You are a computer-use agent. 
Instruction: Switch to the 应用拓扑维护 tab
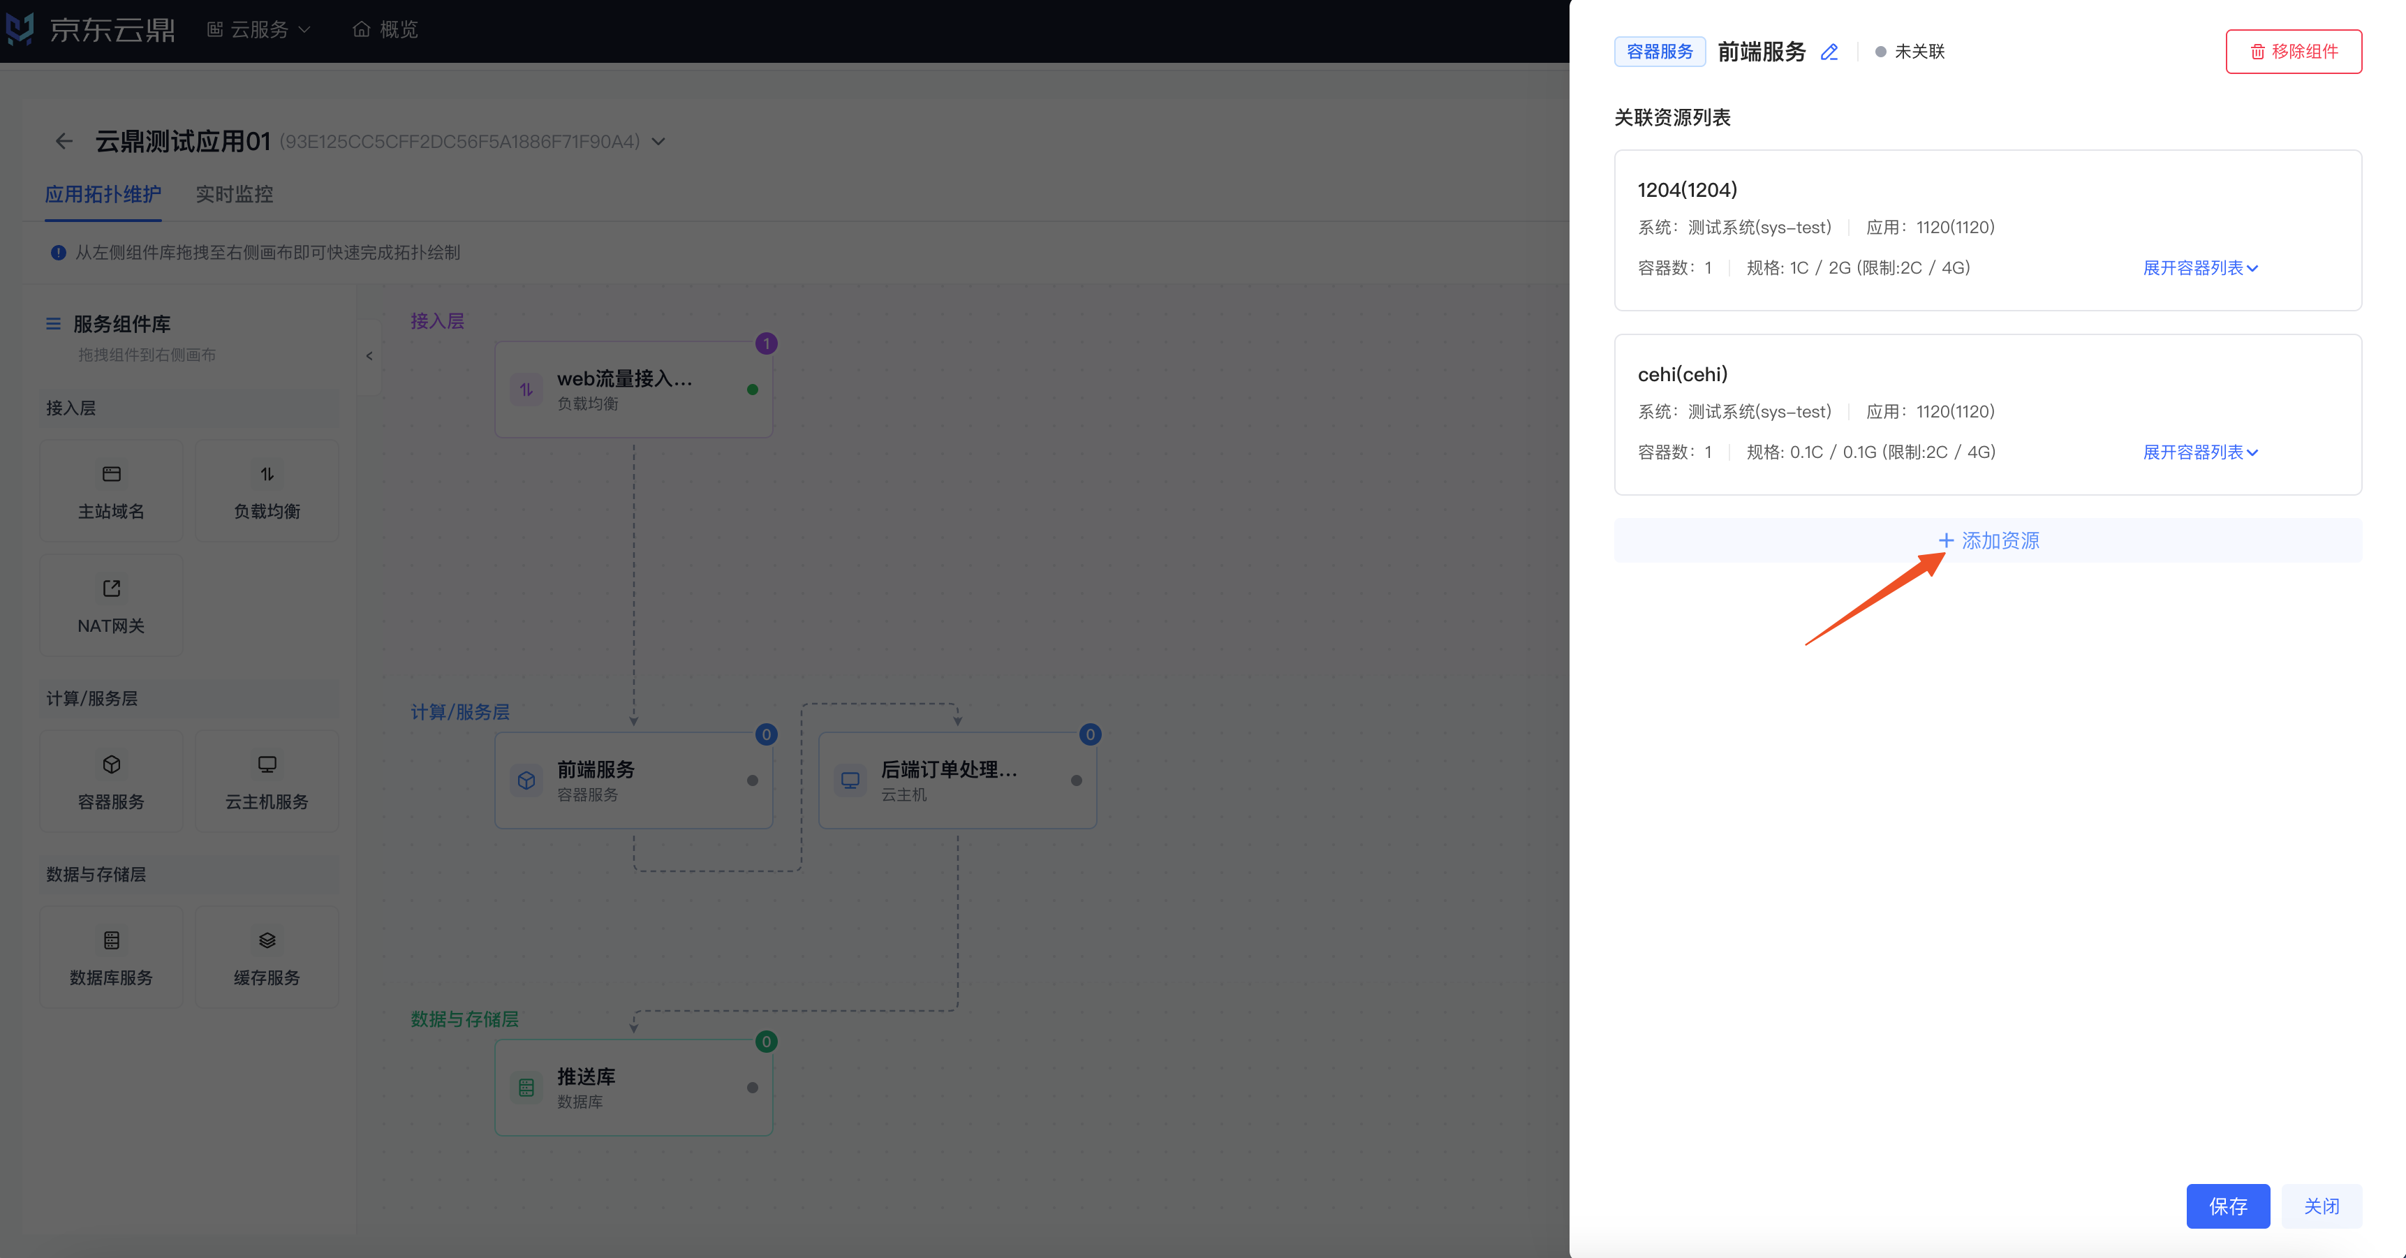click(x=103, y=194)
